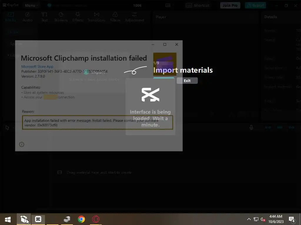
Task: Close the App Installer window
Action: (177, 45)
